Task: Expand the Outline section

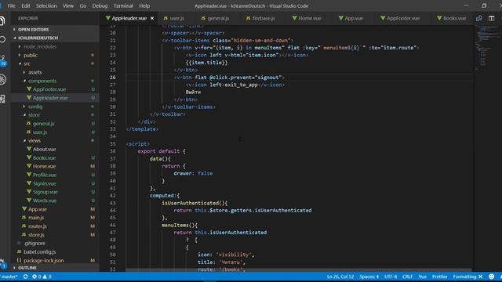Action: coord(55,268)
